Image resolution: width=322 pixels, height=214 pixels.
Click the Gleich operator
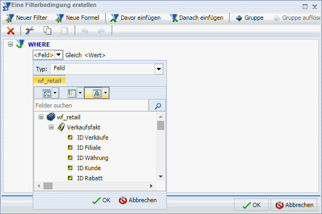click(74, 55)
